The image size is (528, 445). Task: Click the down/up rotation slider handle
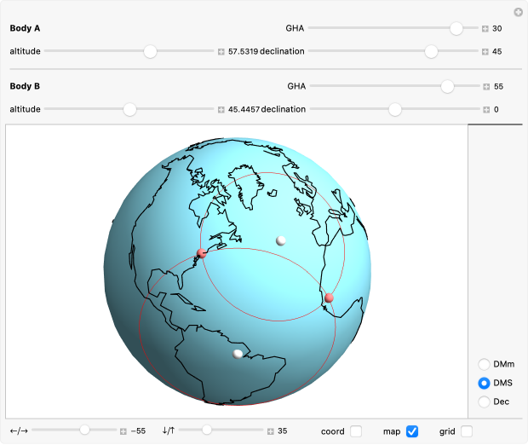click(207, 430)
